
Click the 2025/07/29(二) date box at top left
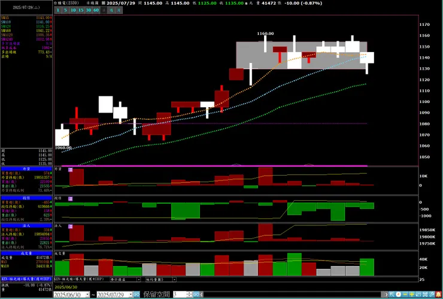click(x=26, y=7)
